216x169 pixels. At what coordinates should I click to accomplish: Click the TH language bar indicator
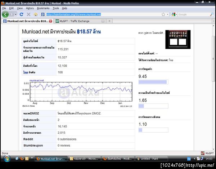click(x=189, y=159)
